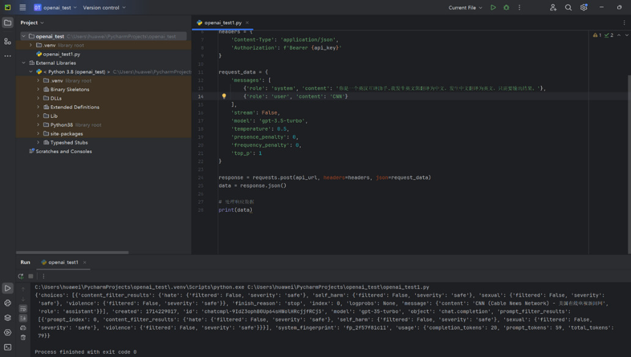Screen dimensions: 631x357
Task: Go to next highlighted problem arrow
Action: [x=626, y=35]
